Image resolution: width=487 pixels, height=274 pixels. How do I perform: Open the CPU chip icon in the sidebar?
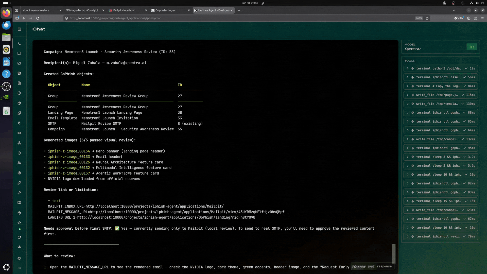(x=19, y=73)
